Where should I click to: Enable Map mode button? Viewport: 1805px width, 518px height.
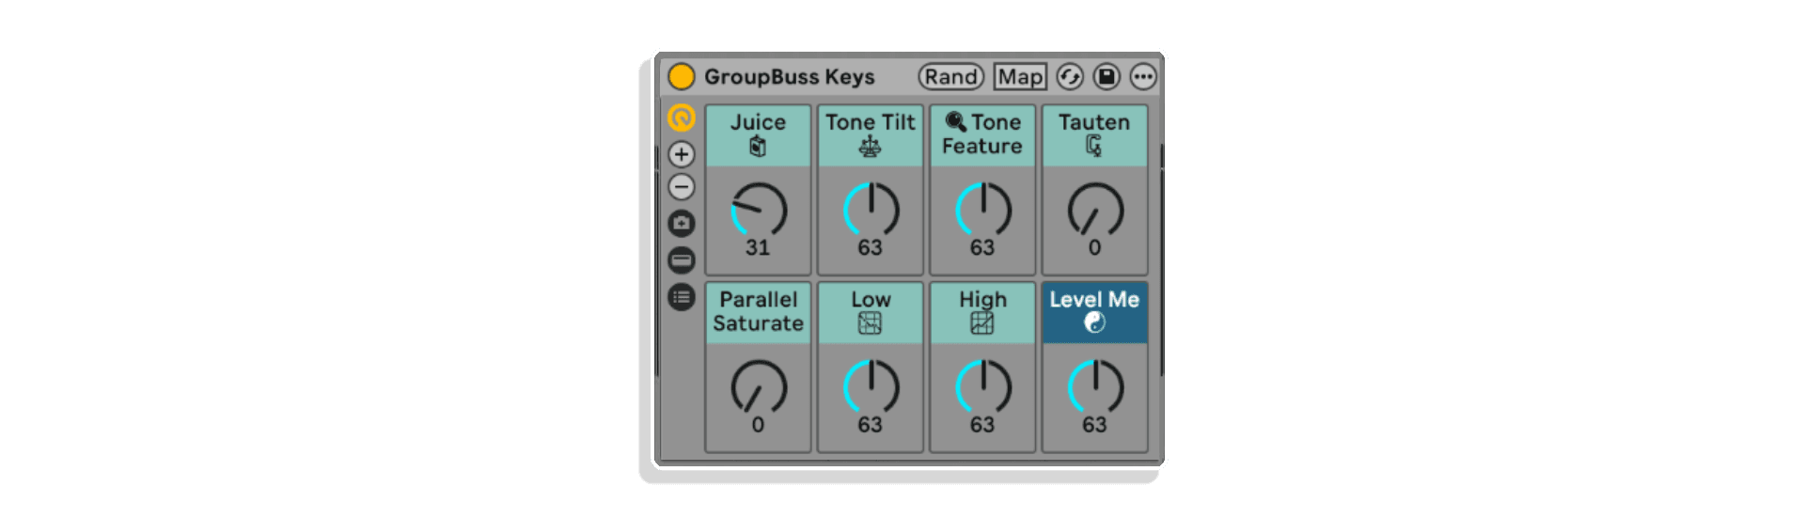(x=1020, y=76)
